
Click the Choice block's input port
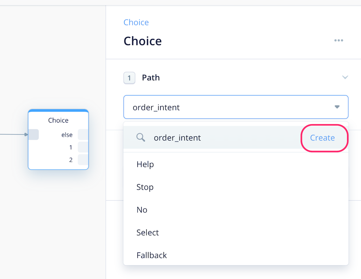(33, 135)
